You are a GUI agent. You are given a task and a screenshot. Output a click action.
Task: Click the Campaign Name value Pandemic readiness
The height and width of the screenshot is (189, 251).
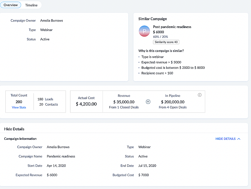click(x=61, y=156)
